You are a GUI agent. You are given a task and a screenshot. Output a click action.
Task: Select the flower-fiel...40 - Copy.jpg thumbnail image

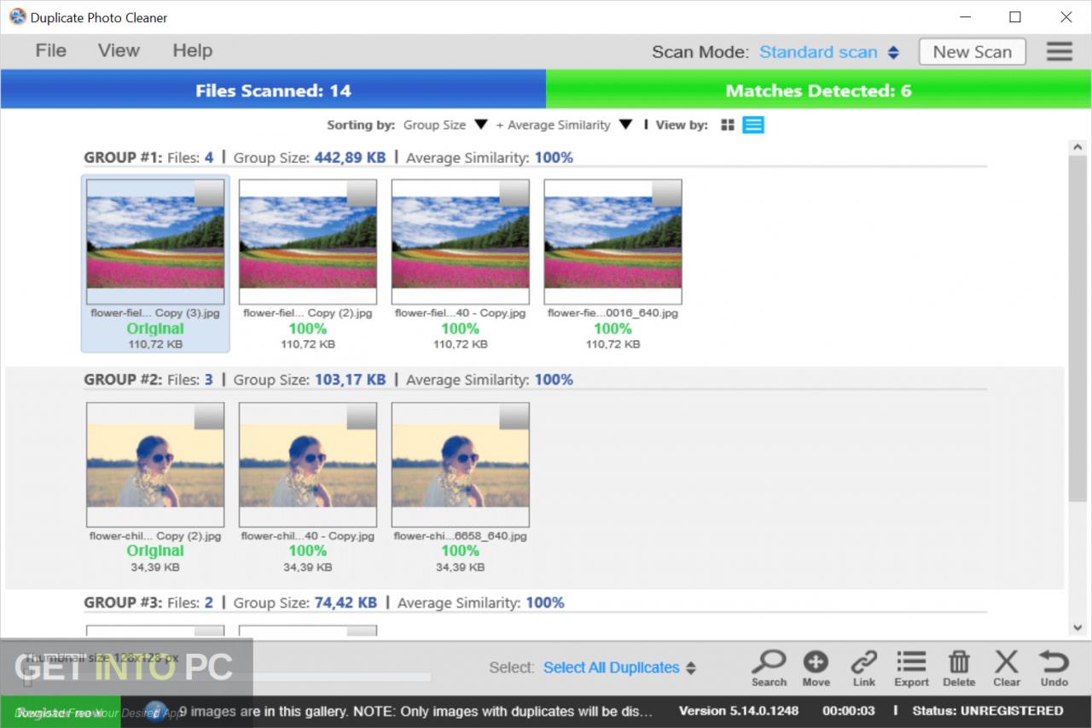pyautogui.click(x=461, y=242)
